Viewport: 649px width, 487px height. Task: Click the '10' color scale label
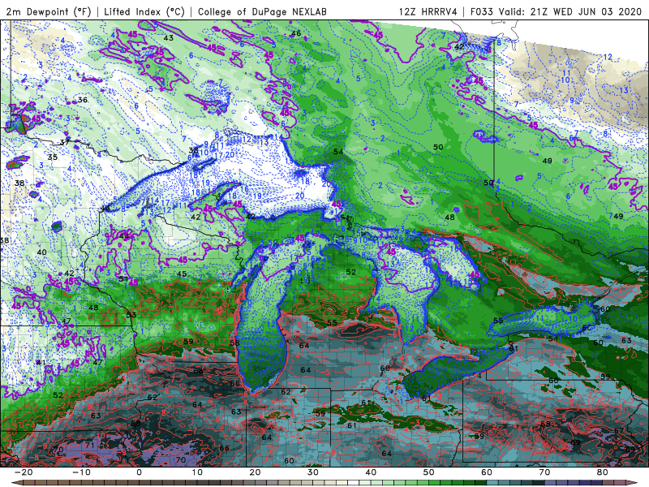197,472
